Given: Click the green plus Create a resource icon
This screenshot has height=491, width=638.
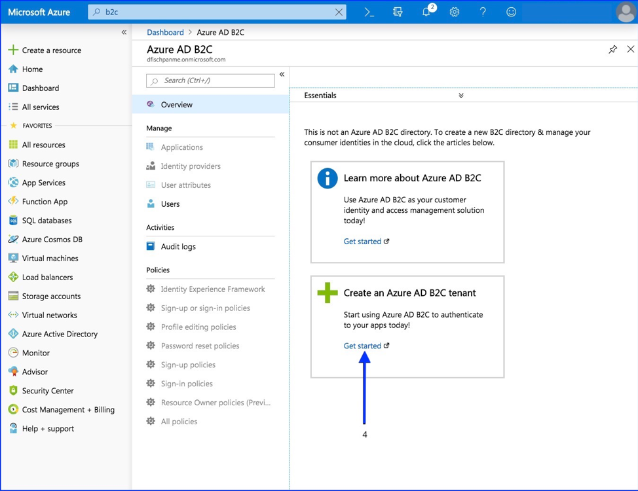Looking at the screenshot, I should (x=13, y=50).
